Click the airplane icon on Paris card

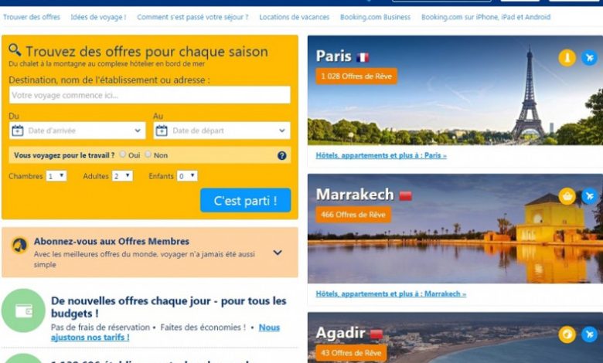pyautogui.click(x=589, y=58)
